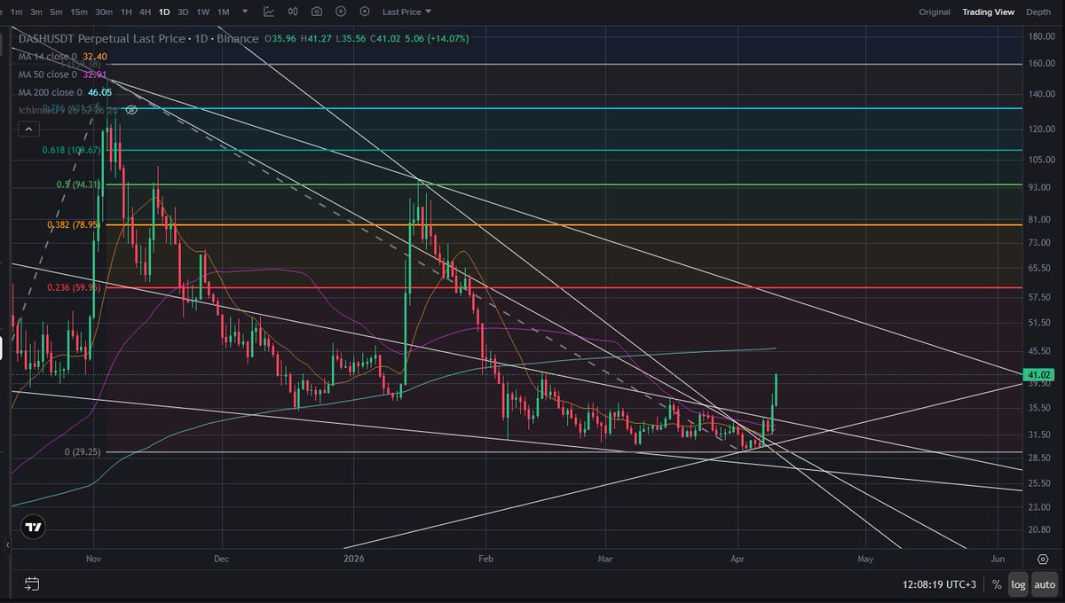Toggle Ichimoku indicator visibility eye icon
1065x603 pixels.
coord(131,110)
